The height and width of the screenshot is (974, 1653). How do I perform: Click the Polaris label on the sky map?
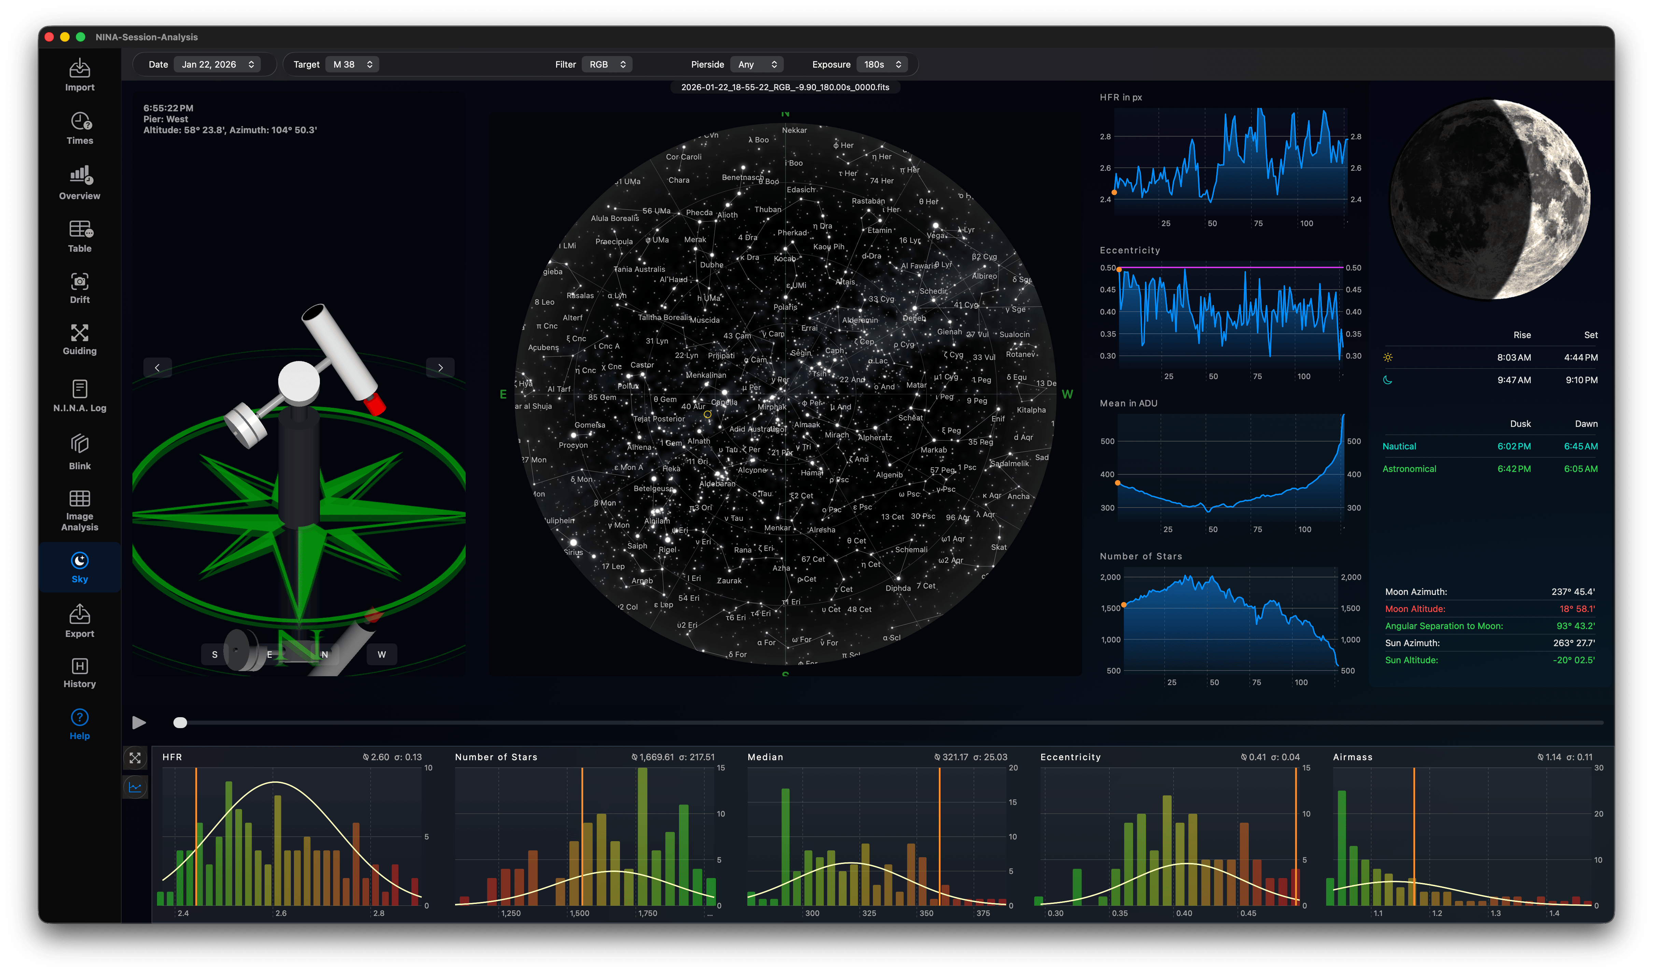click(785, 307)
